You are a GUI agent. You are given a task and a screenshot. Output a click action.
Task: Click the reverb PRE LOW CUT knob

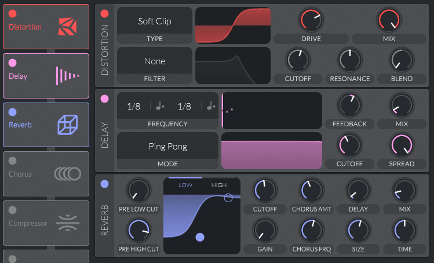[x=138, y=191]
